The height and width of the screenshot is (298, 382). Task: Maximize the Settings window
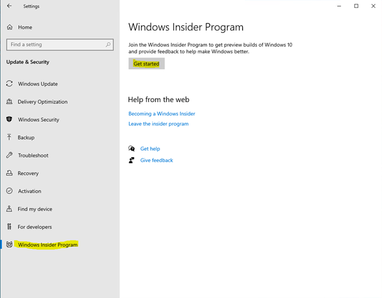pos(356,6)
